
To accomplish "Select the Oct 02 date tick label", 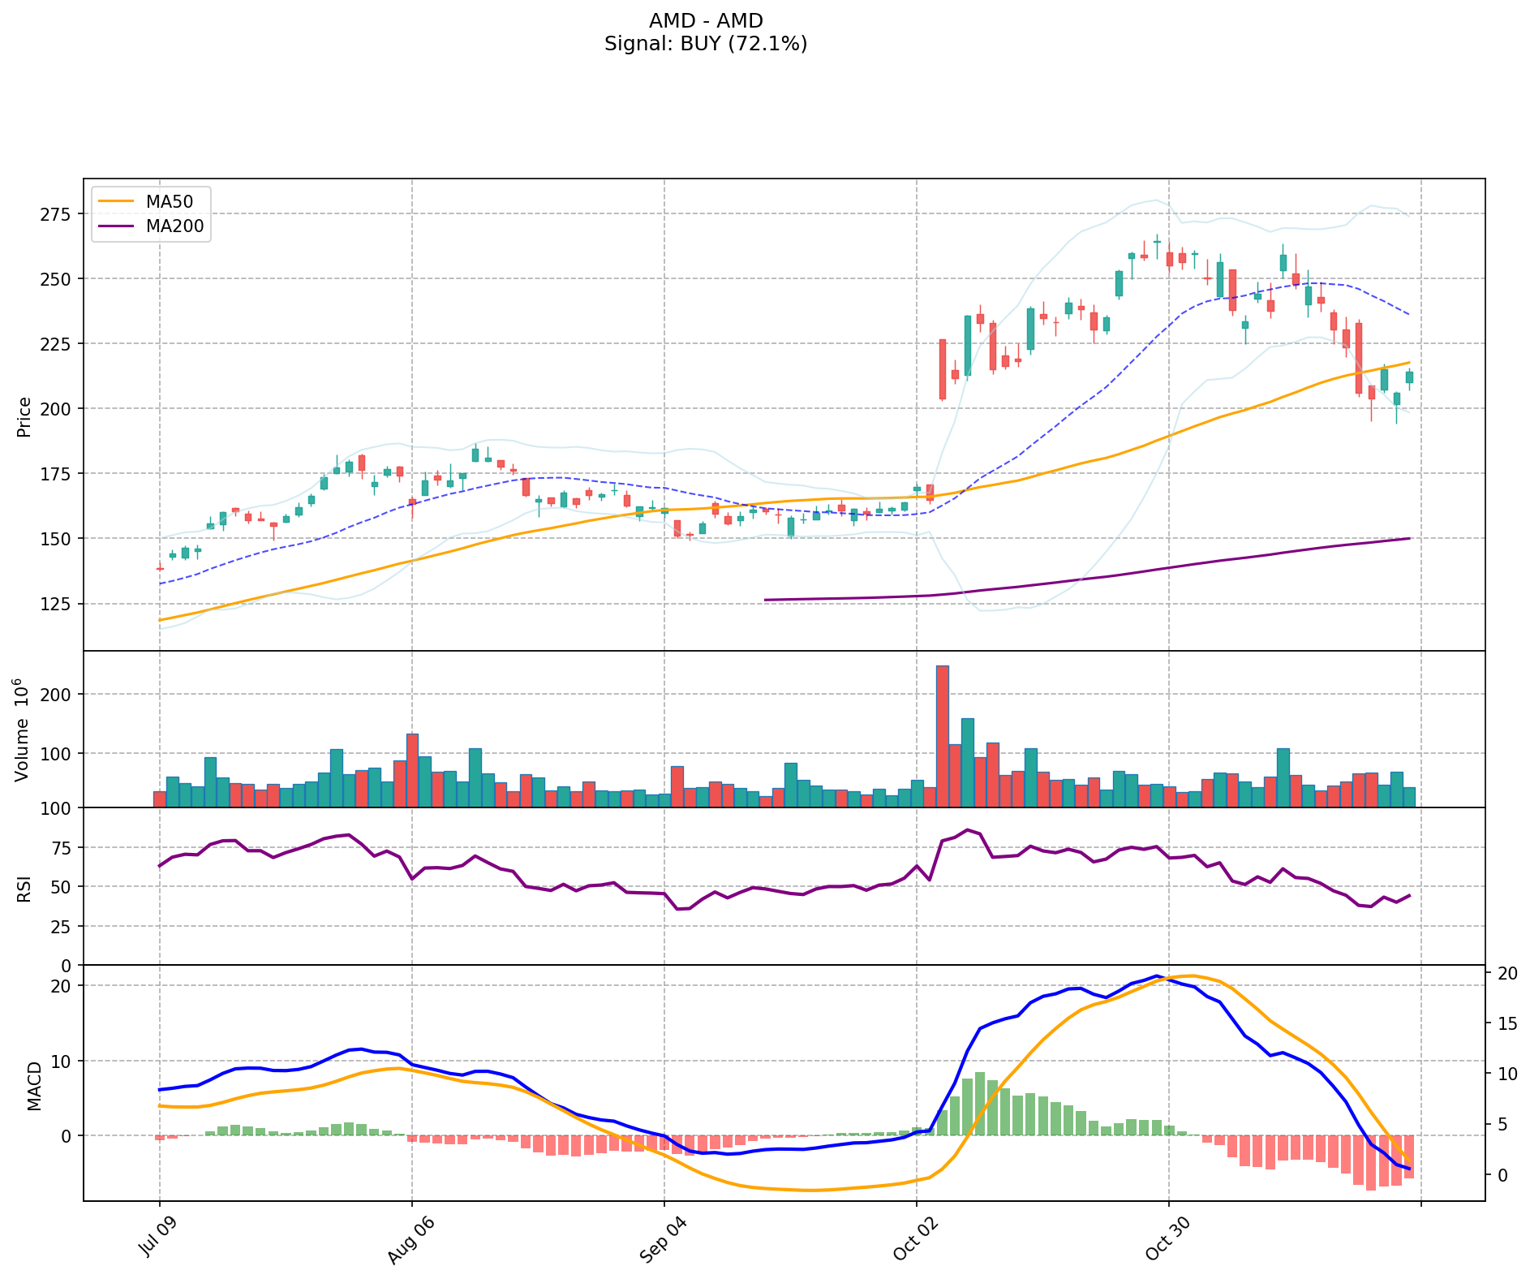I will tap(915, 1238).
